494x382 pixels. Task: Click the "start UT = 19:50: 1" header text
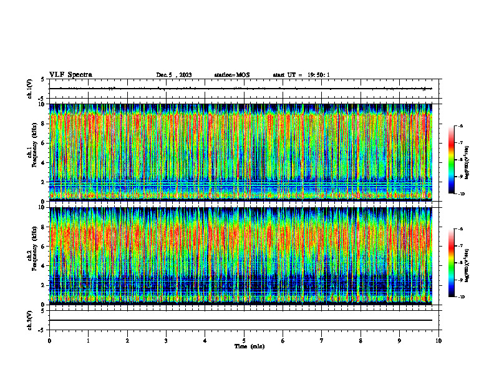pyautogui.click(x=301, y=75)
